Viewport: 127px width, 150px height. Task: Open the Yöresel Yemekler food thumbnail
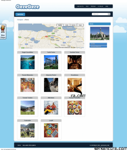click(x=75, y=107)
